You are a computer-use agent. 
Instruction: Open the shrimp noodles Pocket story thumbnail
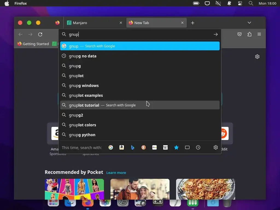(x=206, y=189)
